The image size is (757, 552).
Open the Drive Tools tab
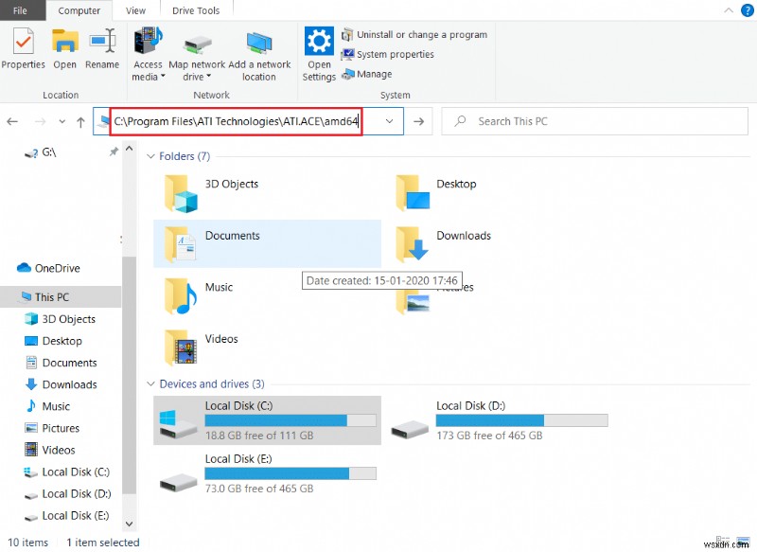(196, 10)
